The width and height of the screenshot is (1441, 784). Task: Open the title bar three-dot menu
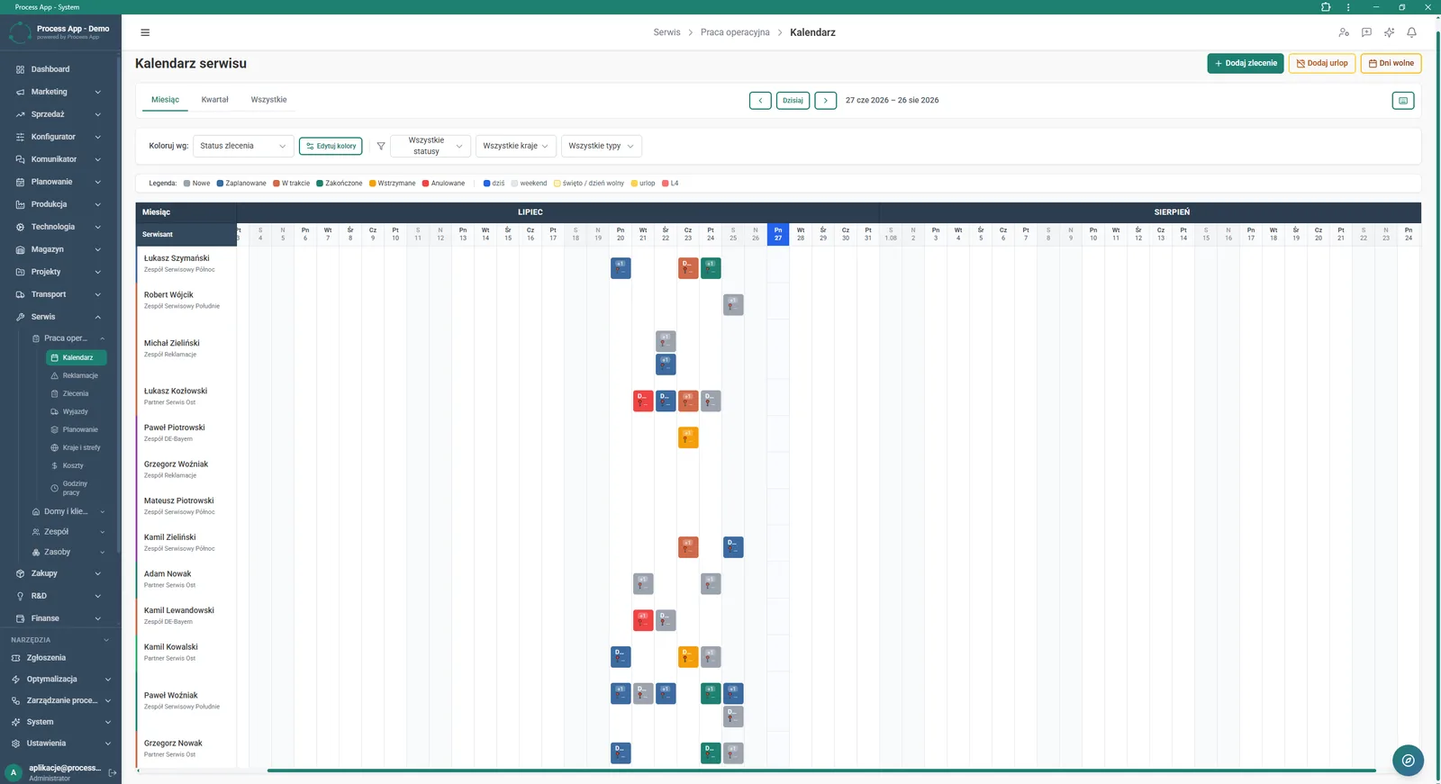1348,7
